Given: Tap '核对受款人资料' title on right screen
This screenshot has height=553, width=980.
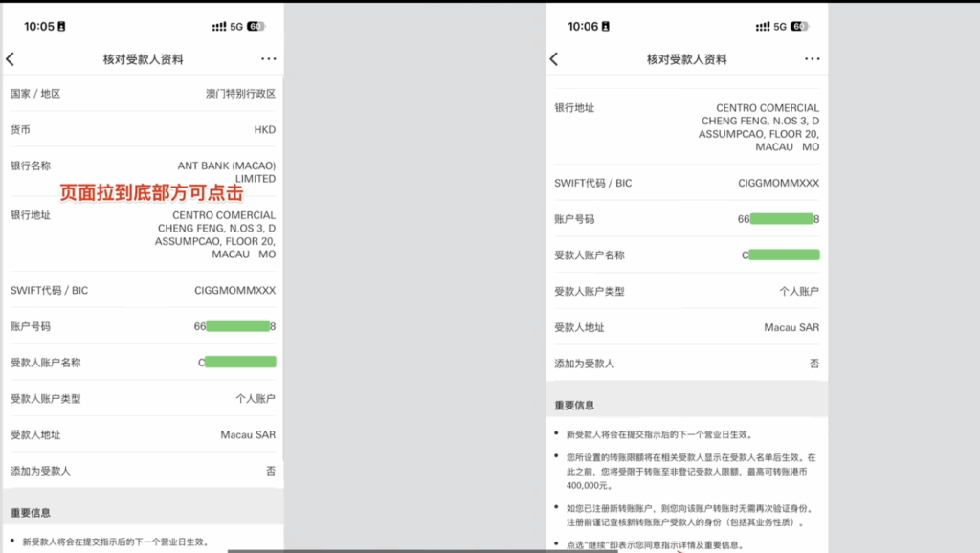Looking at the screenshot, I should click(x=687, y=59).
